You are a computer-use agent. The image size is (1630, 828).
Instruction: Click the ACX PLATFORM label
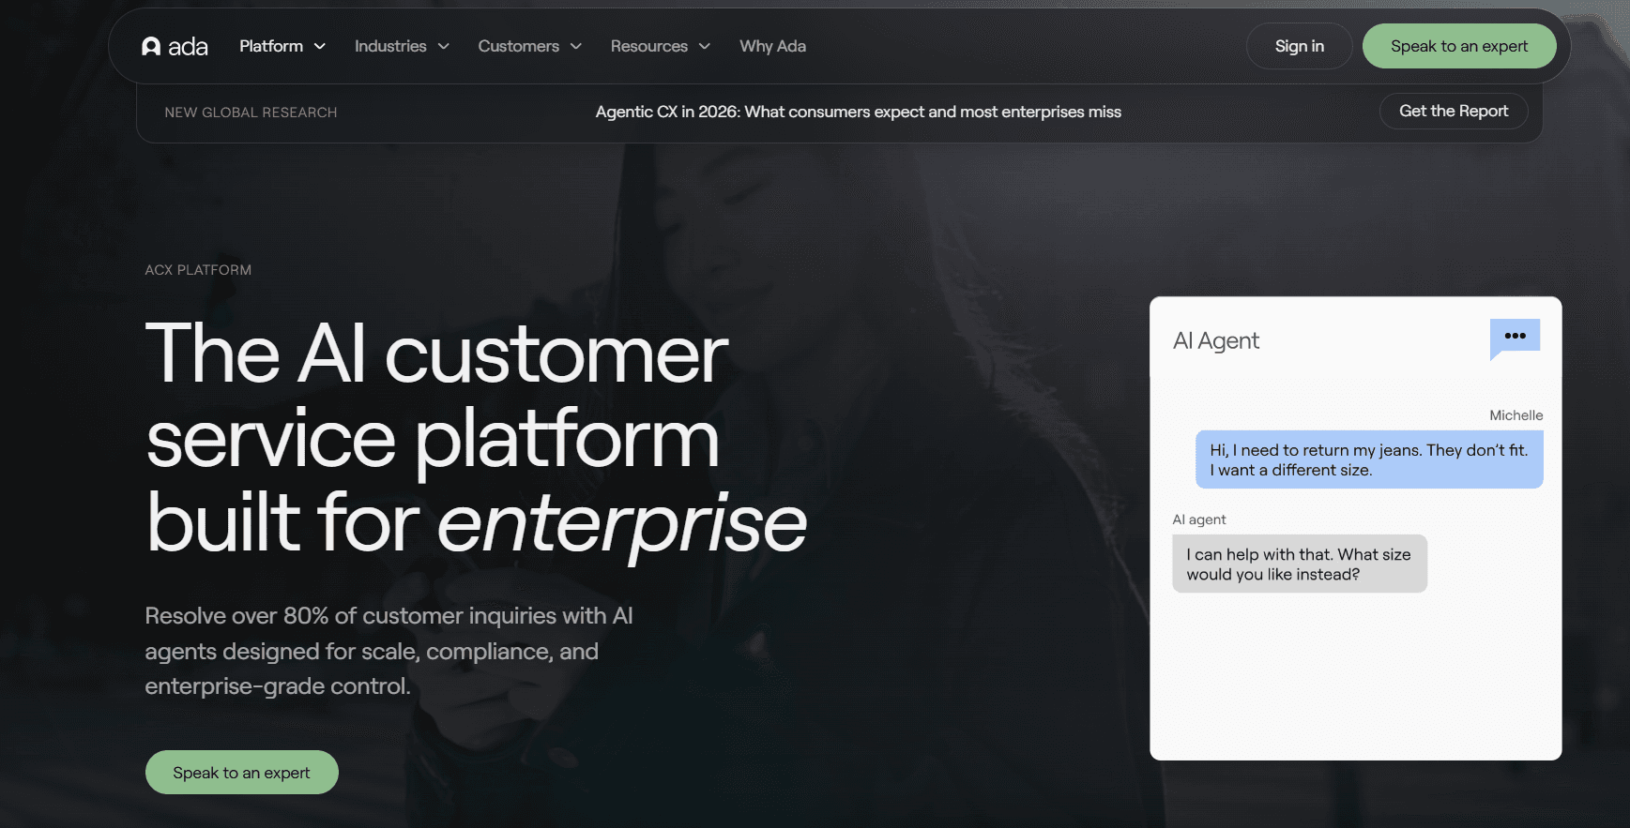198,270
